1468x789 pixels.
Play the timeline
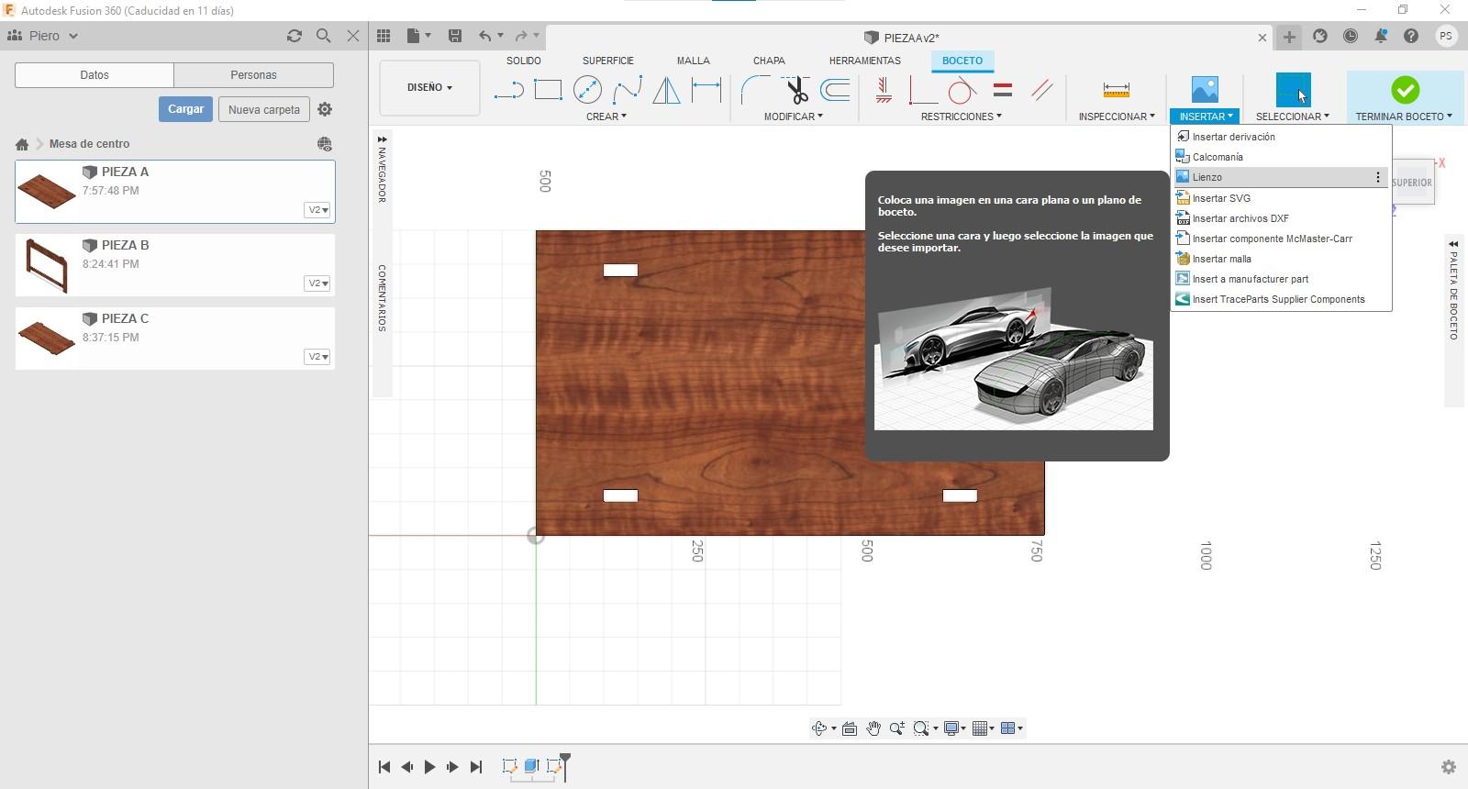point(429,767)
